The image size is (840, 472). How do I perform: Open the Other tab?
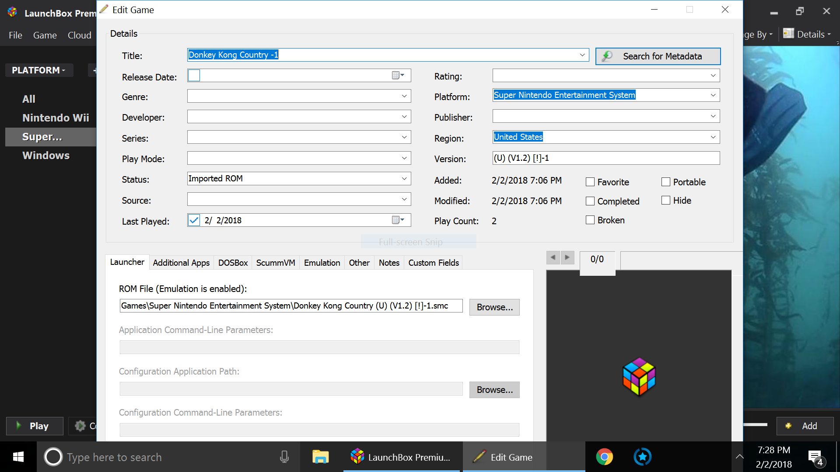pyautogui.click(x=359, y=263)
